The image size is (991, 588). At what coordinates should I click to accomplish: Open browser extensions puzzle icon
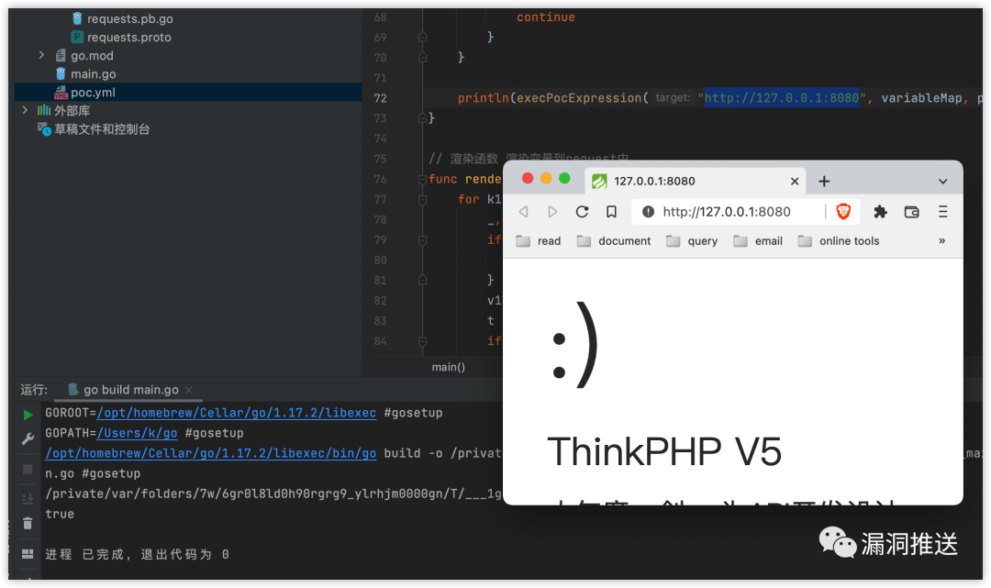pos(880,212)
